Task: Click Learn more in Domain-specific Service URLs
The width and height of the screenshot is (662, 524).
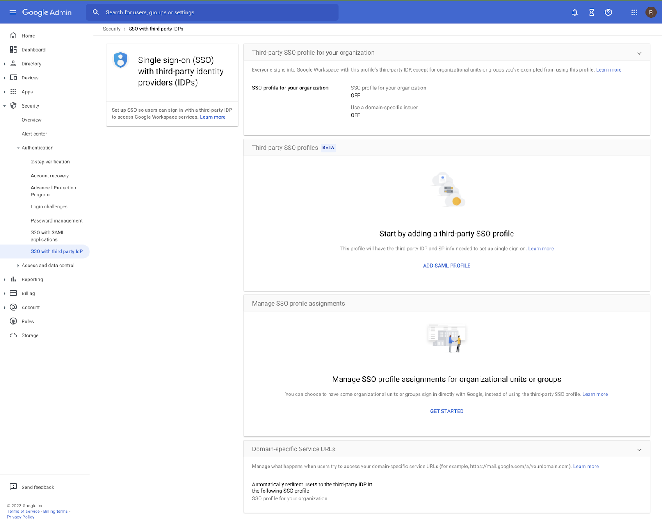Action: click(586, 466)
